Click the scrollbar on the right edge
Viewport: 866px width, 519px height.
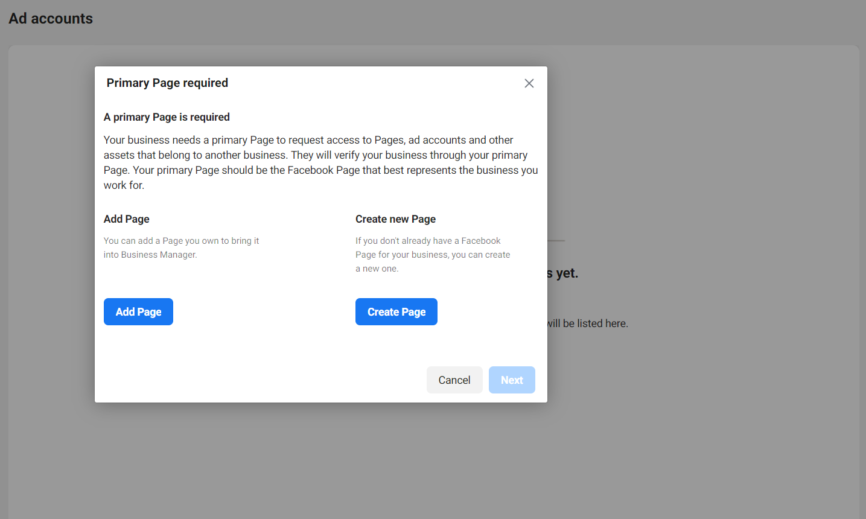[x=864, y=259]
